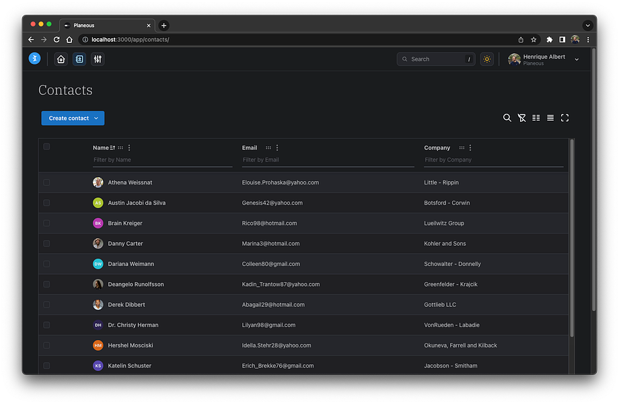Open the settings sliders icon

point(98,59)
